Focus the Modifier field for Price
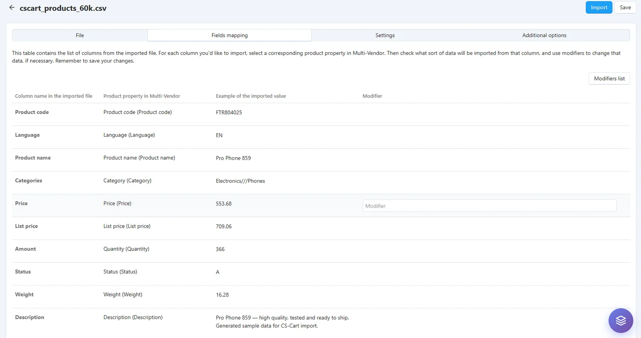Screen dimensions: 641x338 point(489,206)
